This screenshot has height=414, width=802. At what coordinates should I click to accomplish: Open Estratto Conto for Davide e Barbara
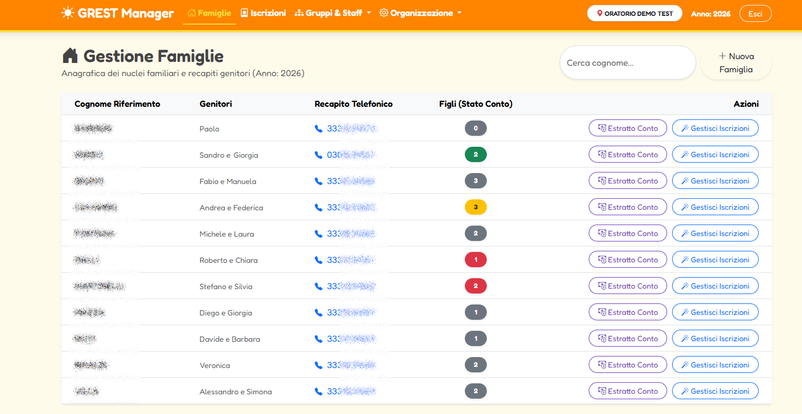coord(628,338)
